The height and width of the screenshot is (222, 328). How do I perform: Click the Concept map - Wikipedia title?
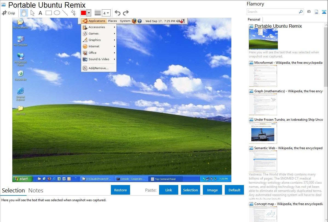(x=288, y=204)
